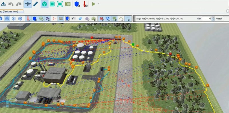229x113 pixels.
Task: Show the red XYZ axes icon
Action: (54, 19)
